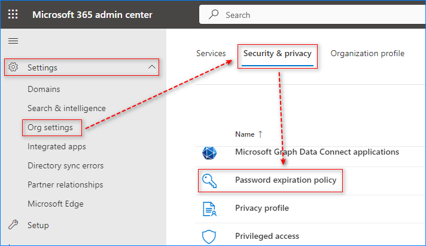The image size is (426, 246).
Task: Go to Org settings
Action: click(50, 127)
